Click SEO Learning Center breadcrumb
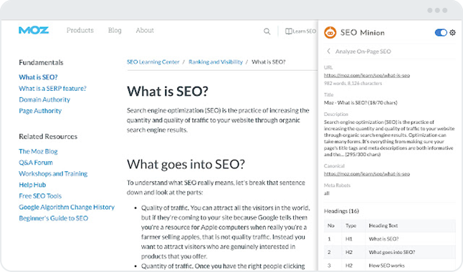 click(x=153, y=62)
